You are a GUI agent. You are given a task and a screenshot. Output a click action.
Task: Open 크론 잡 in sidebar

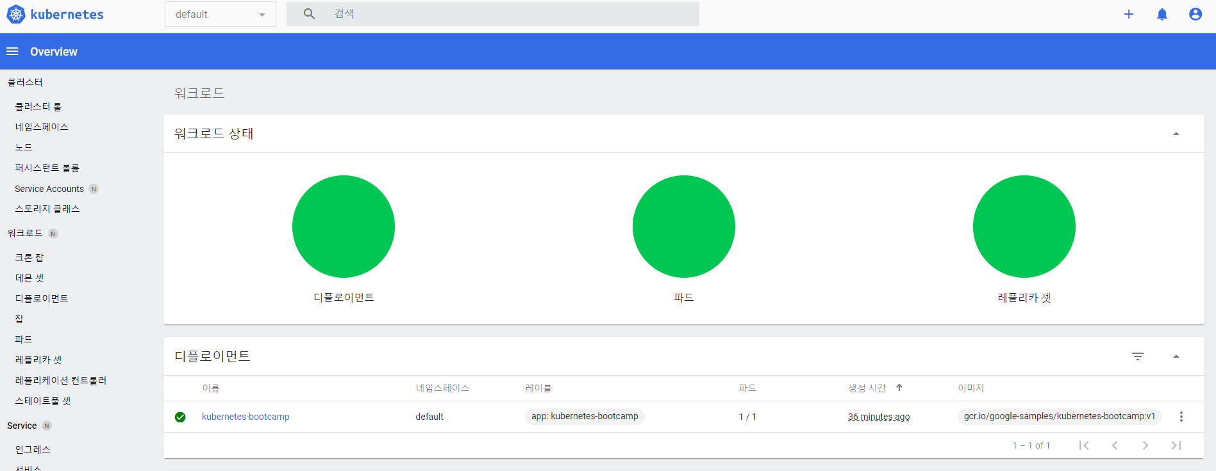click(29, 257)
